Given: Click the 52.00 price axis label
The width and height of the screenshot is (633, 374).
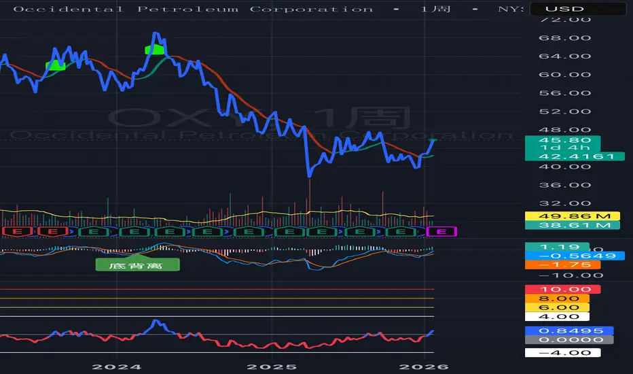Looking at the screenshot, I should pos(565,112).
